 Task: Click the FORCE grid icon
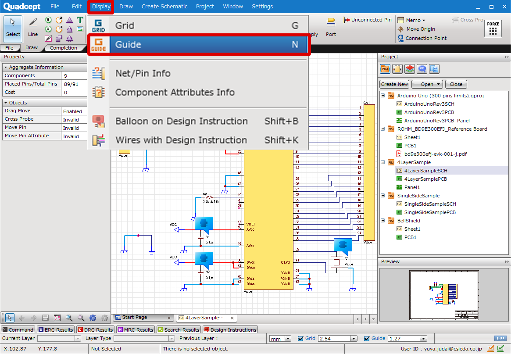[493, 29]
